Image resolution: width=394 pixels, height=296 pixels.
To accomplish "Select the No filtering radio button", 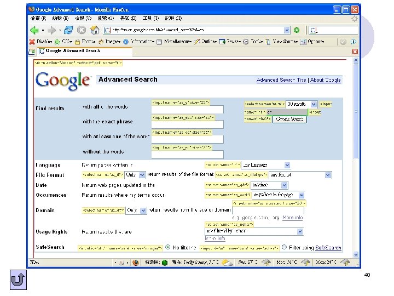I will 168,247.
